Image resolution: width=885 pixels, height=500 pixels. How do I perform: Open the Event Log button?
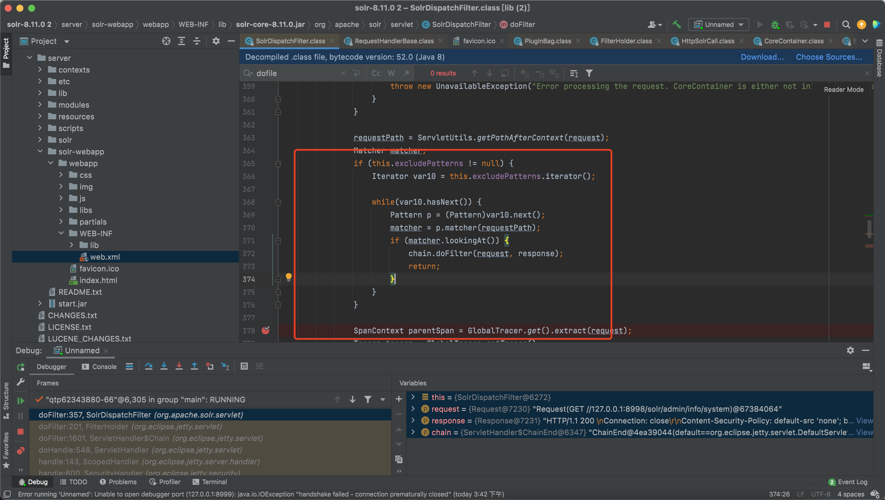848,482
